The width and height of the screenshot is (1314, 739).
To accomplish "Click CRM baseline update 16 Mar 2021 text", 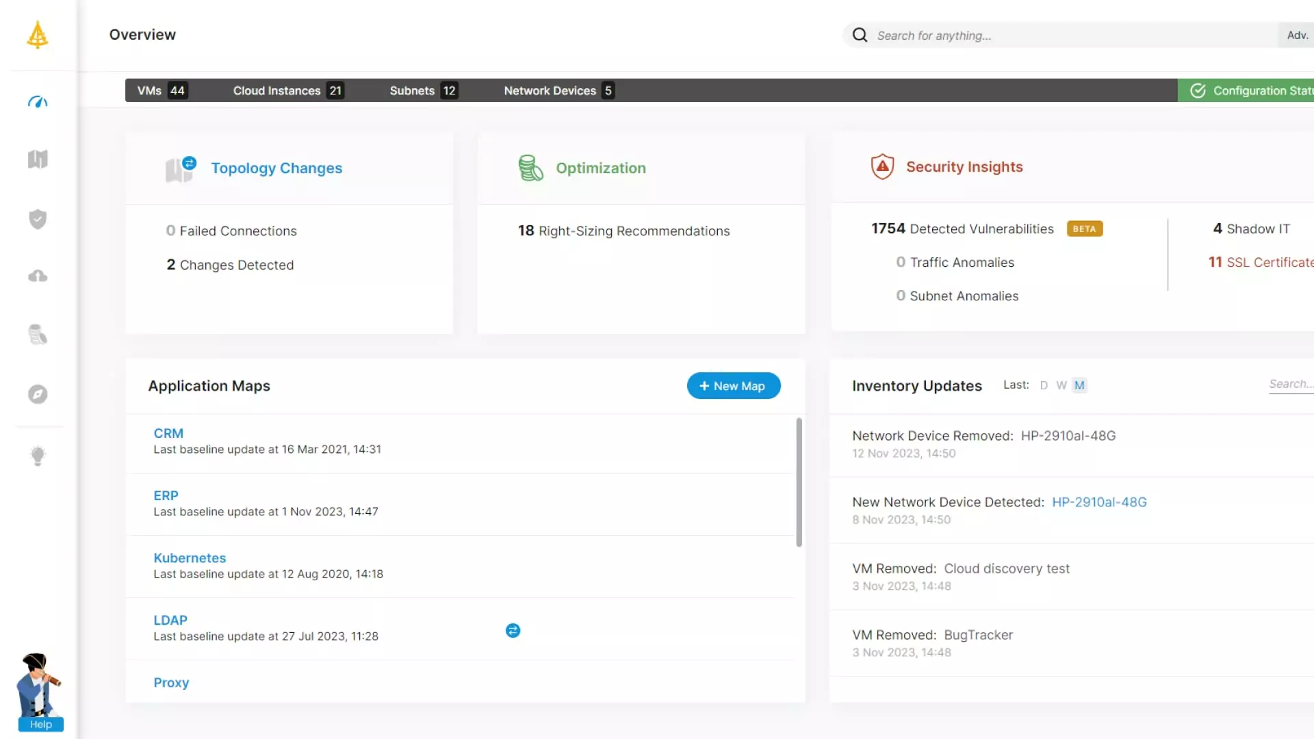I will (x=267, y=450).
